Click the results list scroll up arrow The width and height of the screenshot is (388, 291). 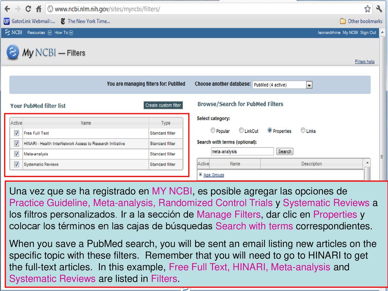tap(368, 163)
